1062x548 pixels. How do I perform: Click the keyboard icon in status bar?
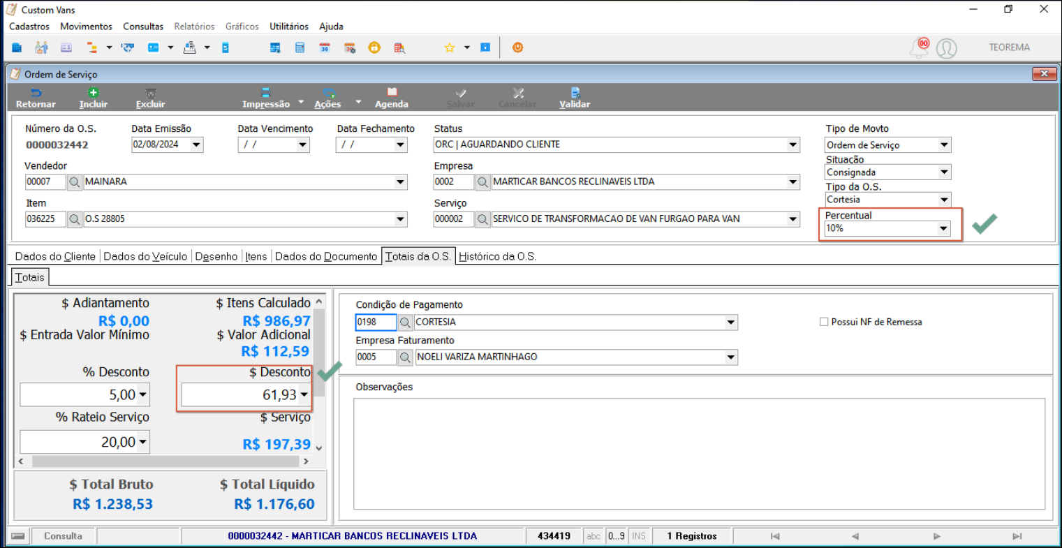[x=18, y=536]
